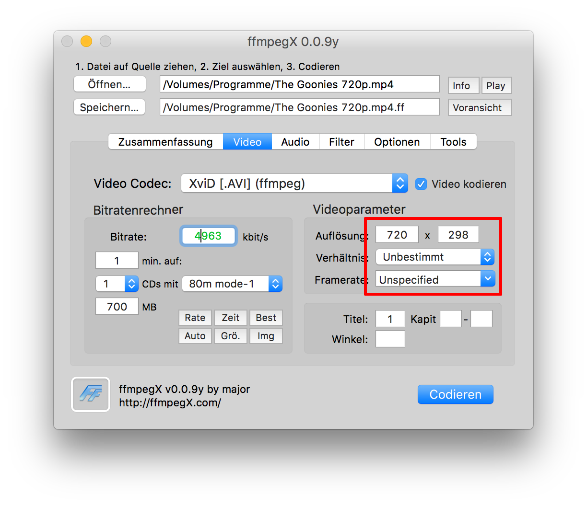Switch to the Zusammenfassung tab
The image size is (587, 506).
[x=165, y=142]
